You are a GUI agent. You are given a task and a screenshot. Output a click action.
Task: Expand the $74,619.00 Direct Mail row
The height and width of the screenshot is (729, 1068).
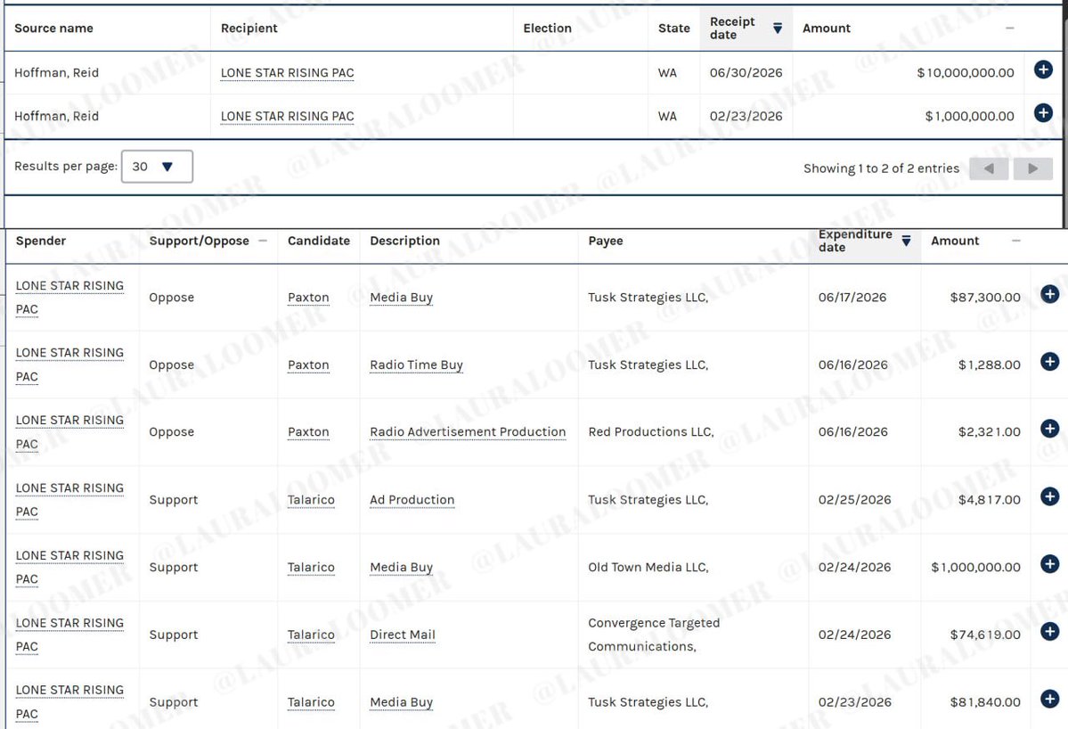click(1049, 632)
